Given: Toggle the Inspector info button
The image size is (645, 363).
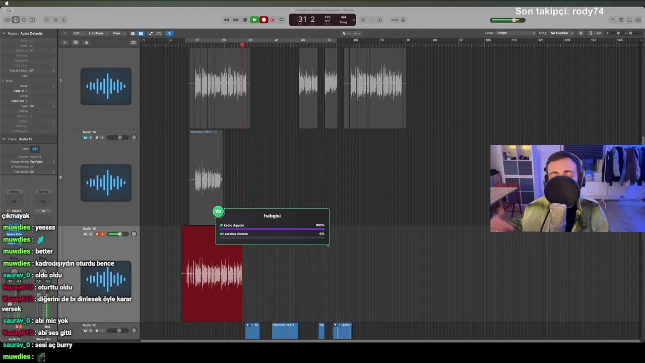Looking at the screenshot, I should (16, 20).
